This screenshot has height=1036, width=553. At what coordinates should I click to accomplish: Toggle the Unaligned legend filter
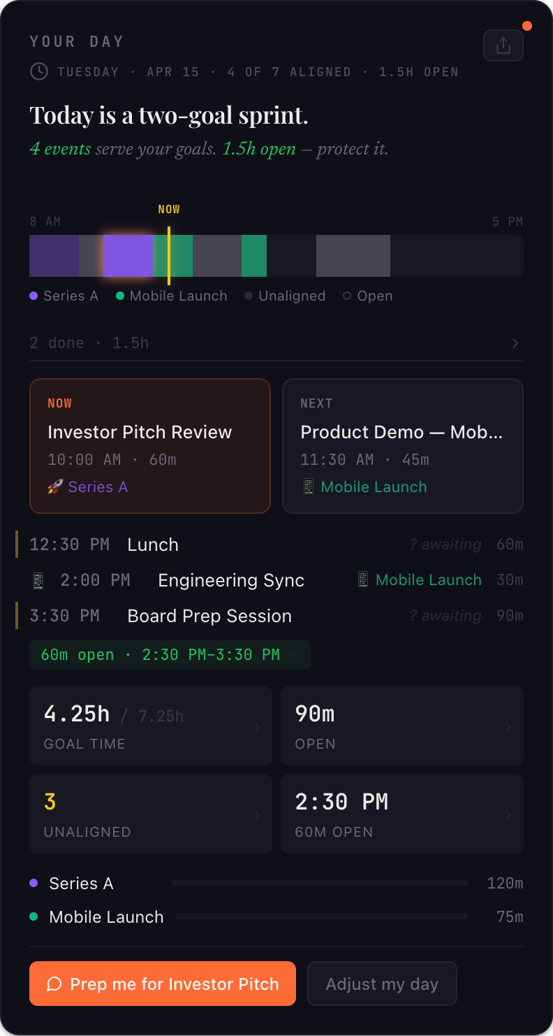[285, 296]
